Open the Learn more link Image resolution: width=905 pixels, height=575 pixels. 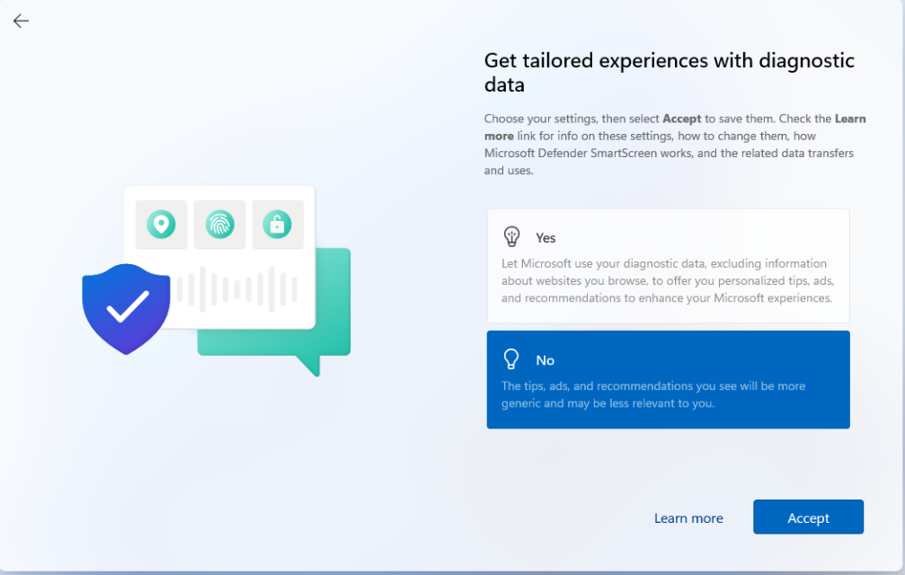[688, 517]
